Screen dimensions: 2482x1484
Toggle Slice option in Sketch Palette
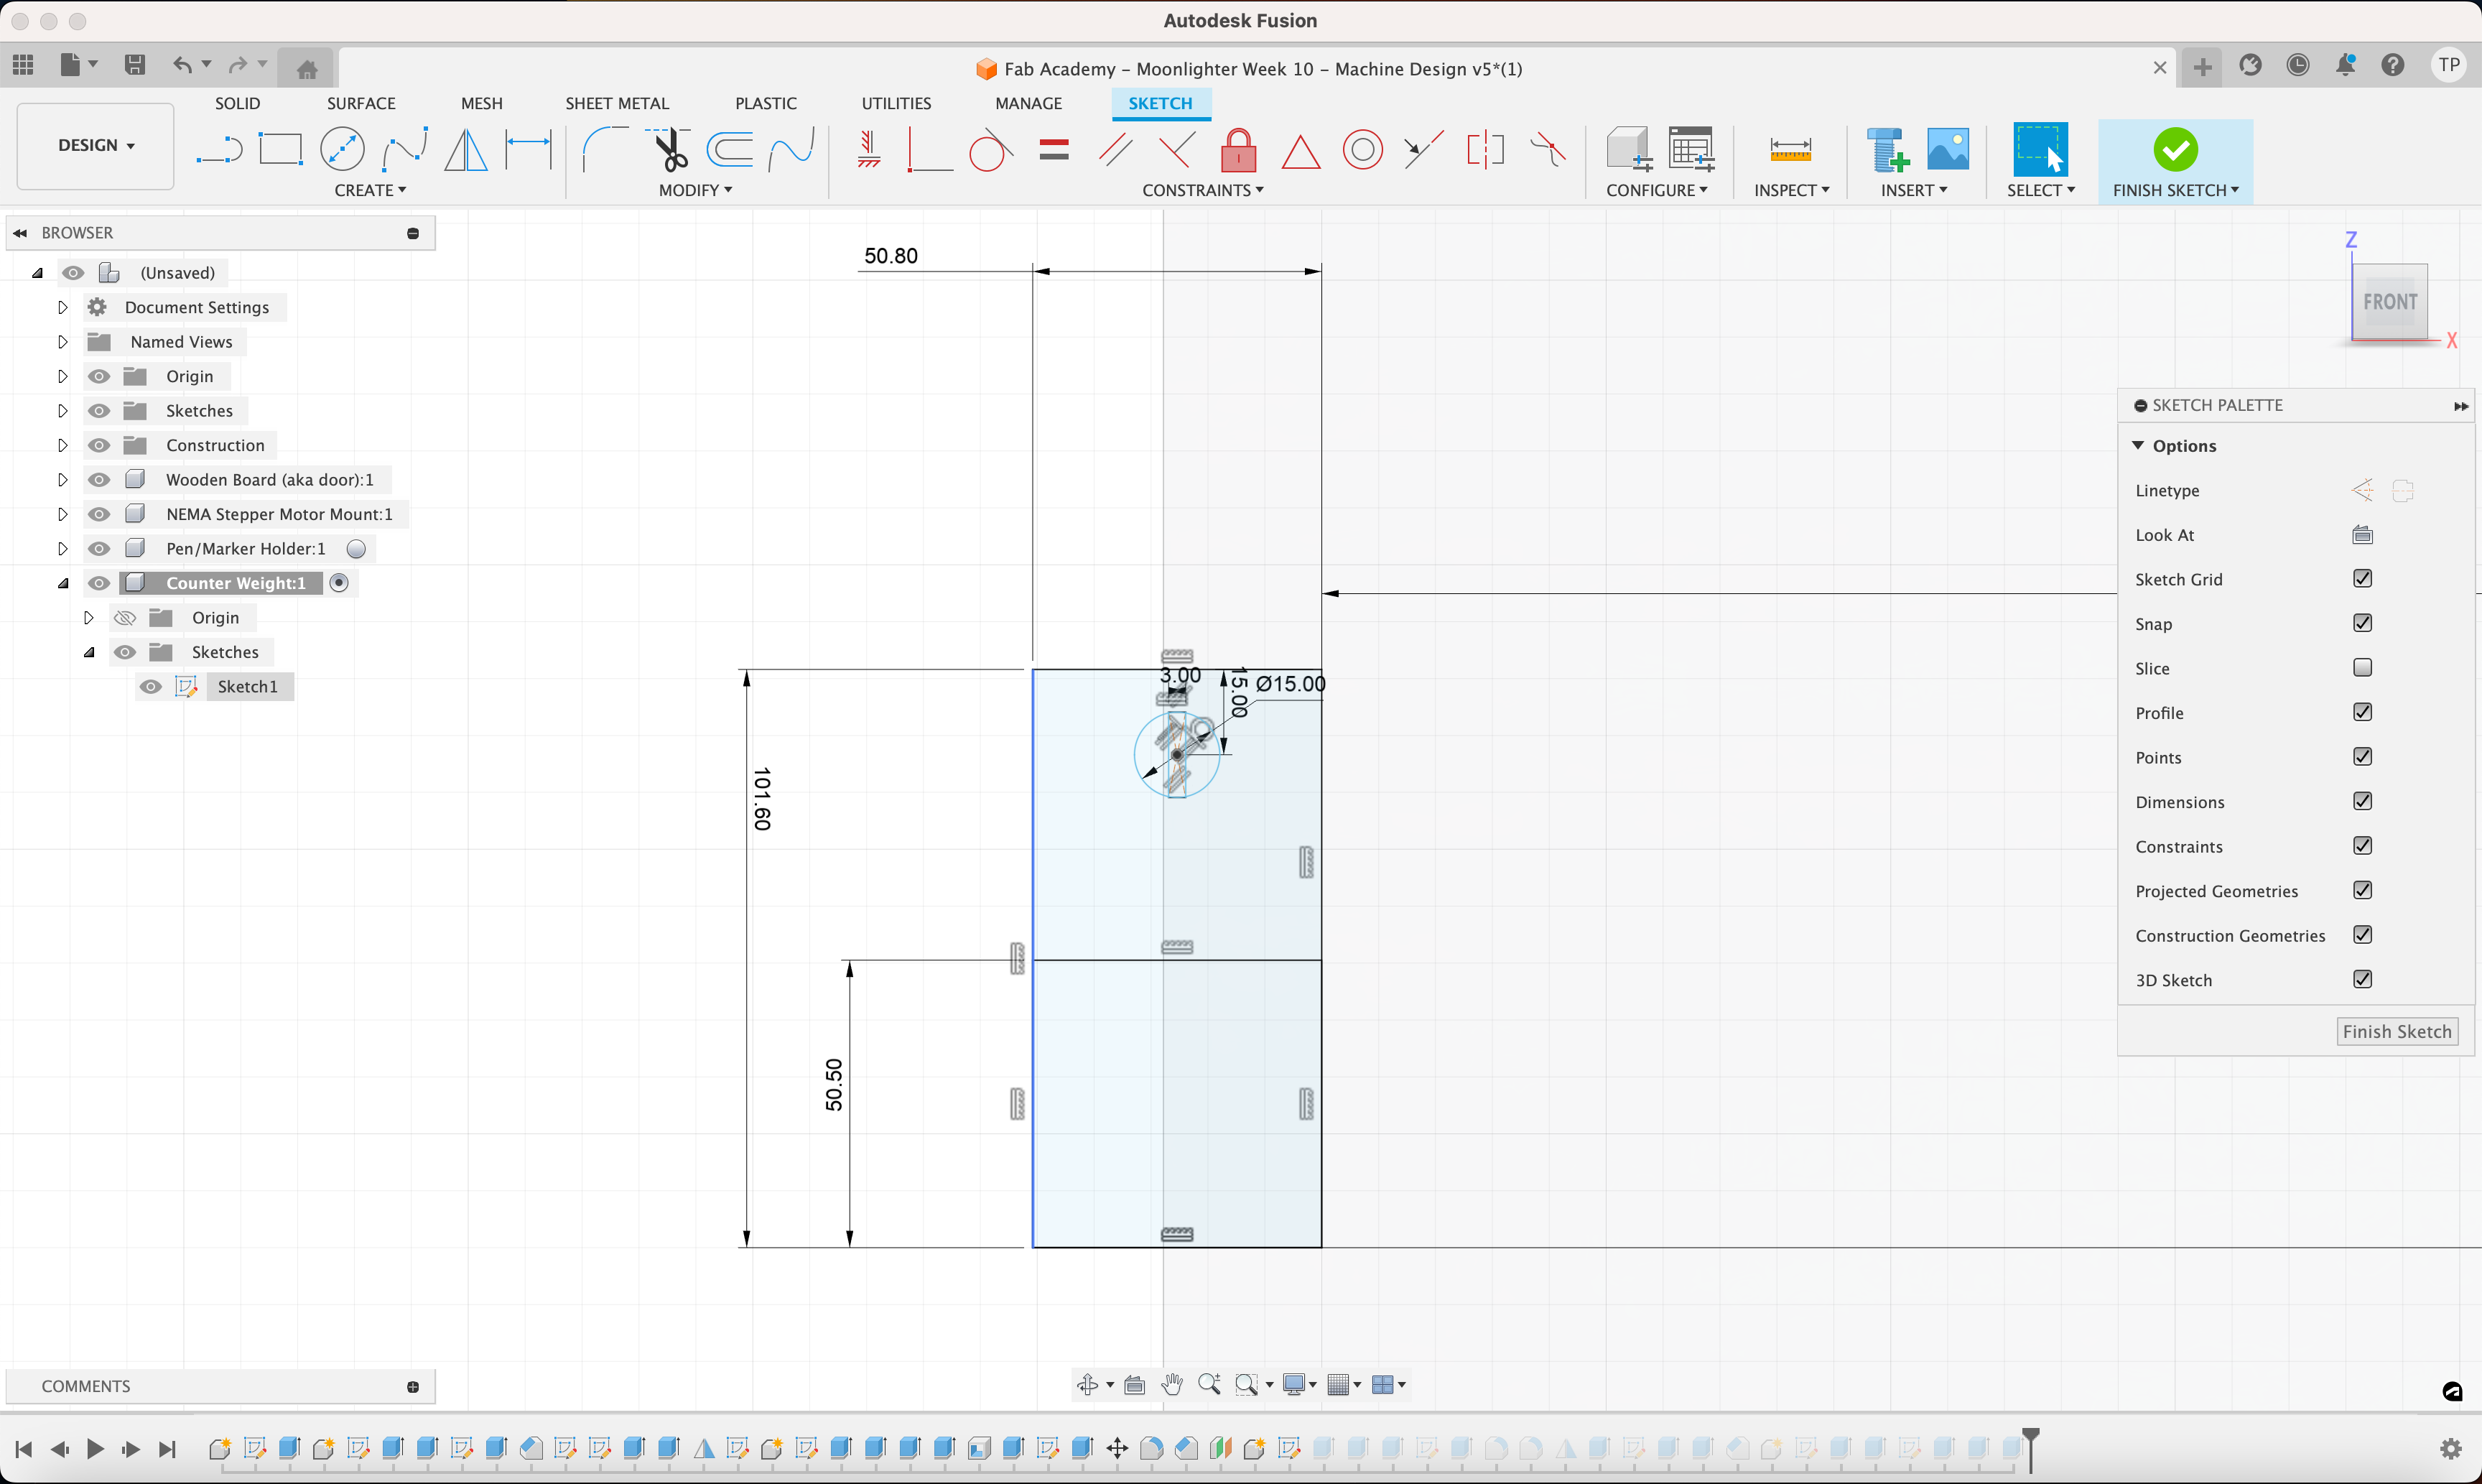point(2364,668)
